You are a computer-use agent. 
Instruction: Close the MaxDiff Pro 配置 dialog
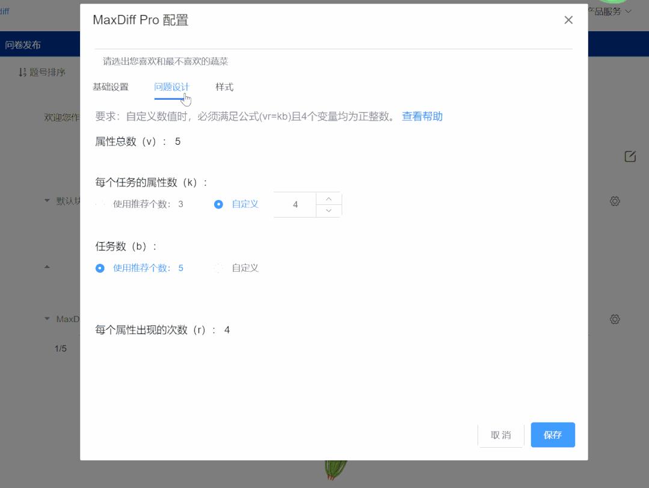[568, 20]
